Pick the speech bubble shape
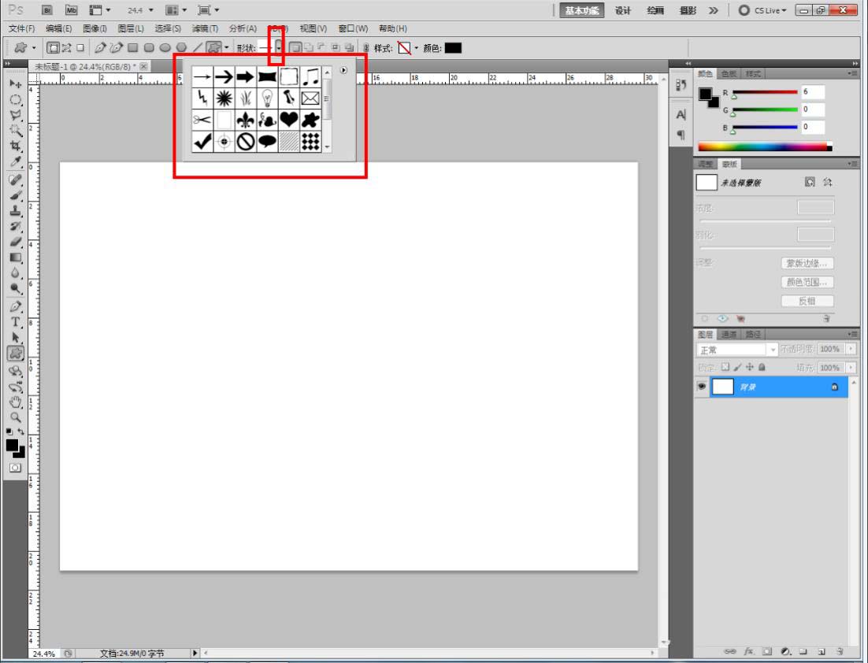This screenshot has height=663, width=868. [x=267, y=142]
